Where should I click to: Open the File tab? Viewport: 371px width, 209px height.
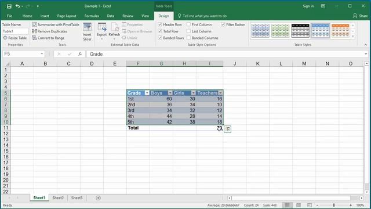pos(9,16)
